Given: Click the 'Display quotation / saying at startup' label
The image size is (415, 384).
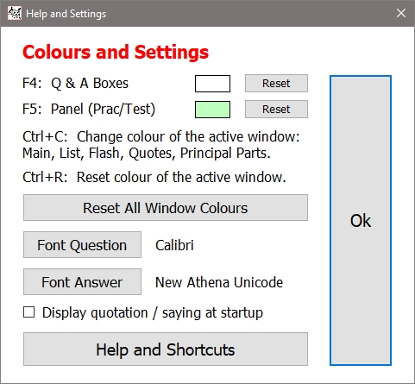Looking at the screenshot, I should tap(153, 313).
